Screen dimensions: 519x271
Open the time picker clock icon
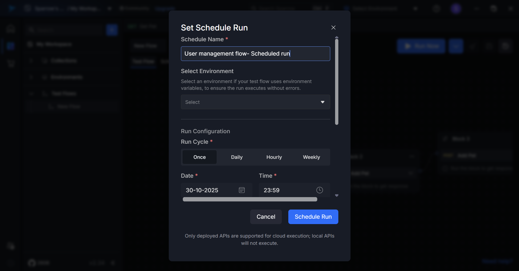[x=319, y=190]
